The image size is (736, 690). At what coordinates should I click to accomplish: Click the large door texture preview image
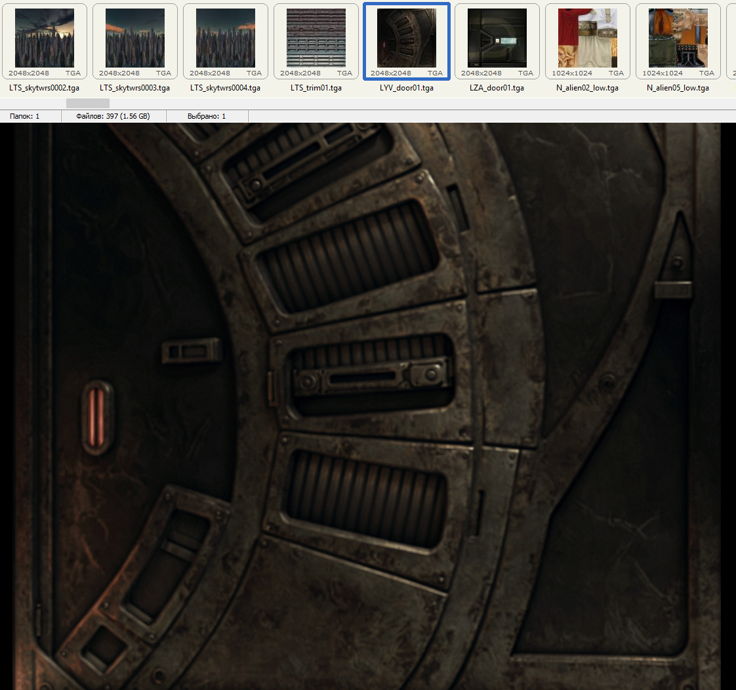tap(367, 407)
